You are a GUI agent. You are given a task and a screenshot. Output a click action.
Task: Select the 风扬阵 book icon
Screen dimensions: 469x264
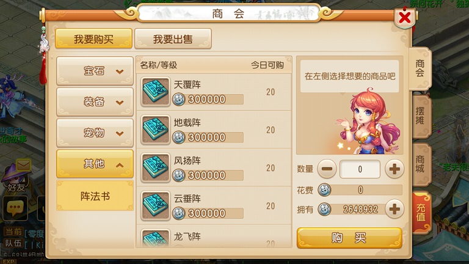(x=155, y=167)
